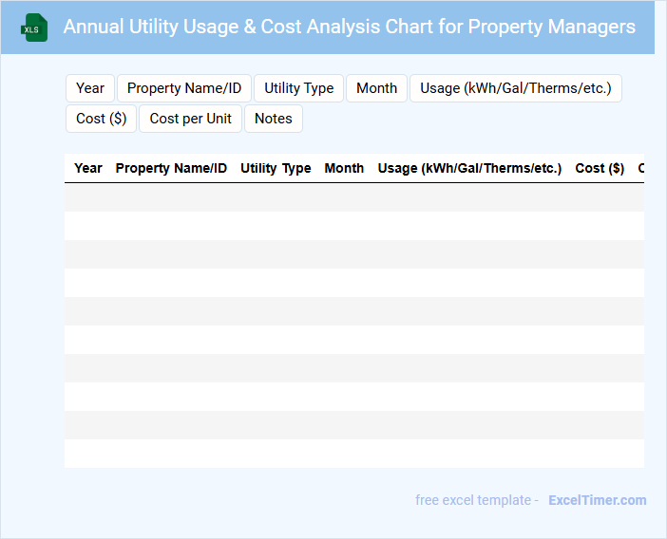Click the green XLS file icon

tap(35, 28)
